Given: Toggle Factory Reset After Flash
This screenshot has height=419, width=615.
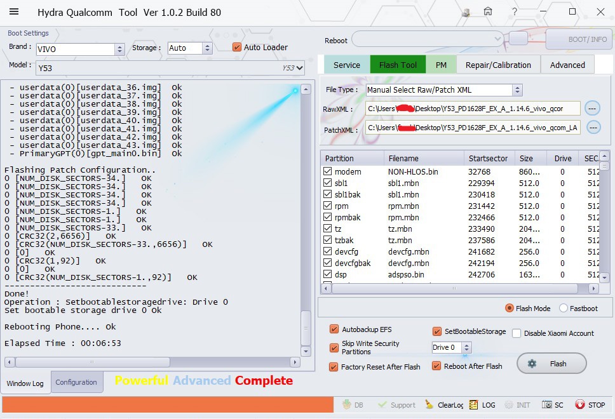Looking at the screenshot, I should click(333, 366).
